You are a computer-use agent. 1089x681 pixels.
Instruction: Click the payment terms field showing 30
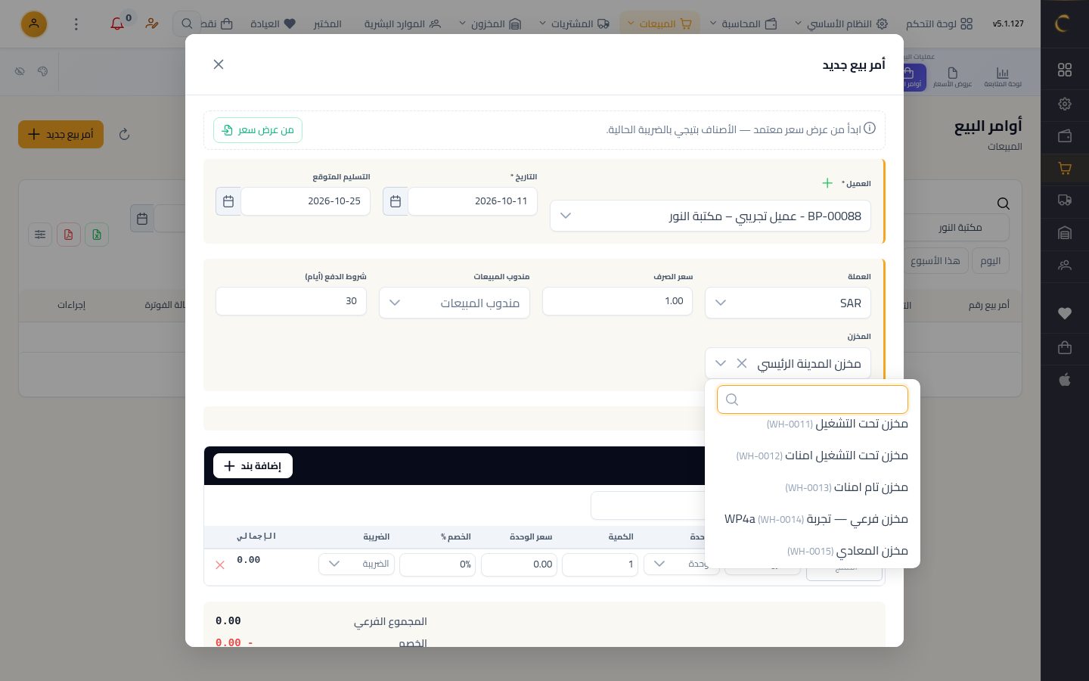[291, 301]
